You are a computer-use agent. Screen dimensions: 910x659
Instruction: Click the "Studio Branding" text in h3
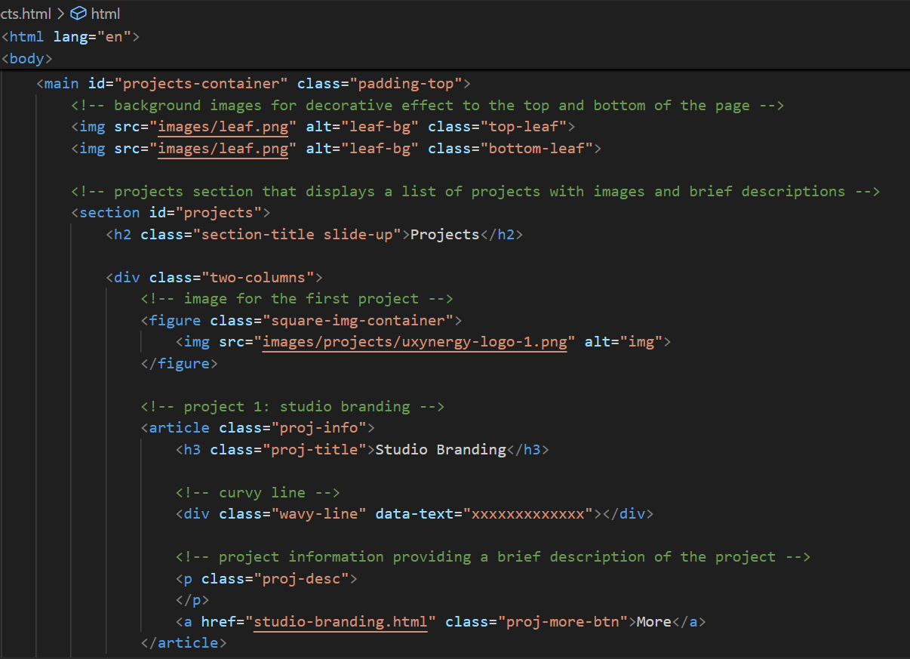coord(441,450)
